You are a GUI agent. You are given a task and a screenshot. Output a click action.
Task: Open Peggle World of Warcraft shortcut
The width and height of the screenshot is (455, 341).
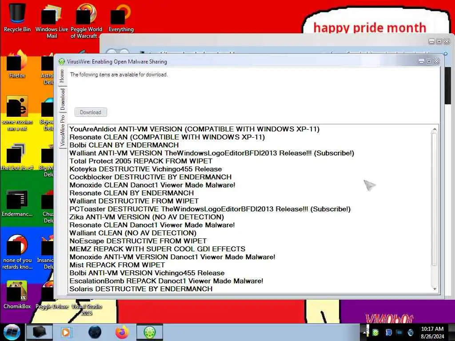click(86, 21)
